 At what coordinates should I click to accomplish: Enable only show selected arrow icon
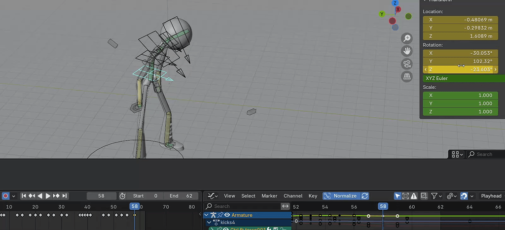[398, 196]
